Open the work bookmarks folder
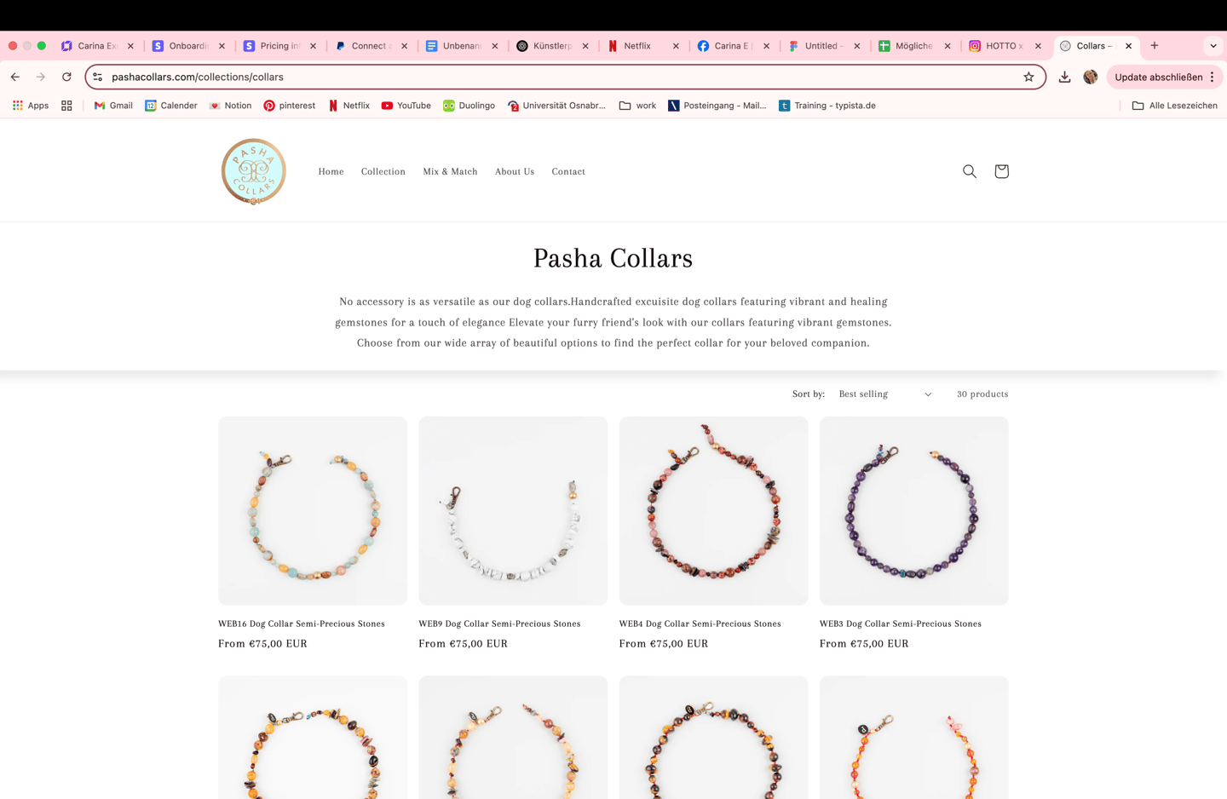The image size is (1227, 799). tap(637, 106)
